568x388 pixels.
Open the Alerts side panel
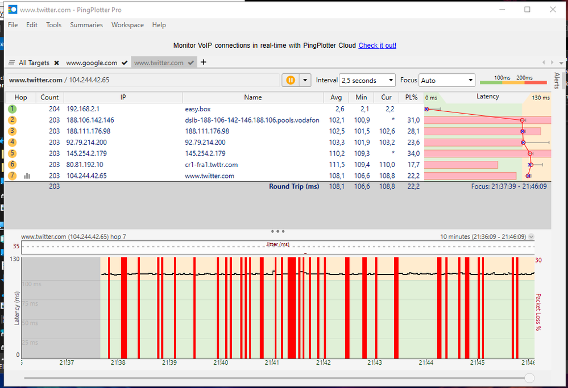pos(557,80)
